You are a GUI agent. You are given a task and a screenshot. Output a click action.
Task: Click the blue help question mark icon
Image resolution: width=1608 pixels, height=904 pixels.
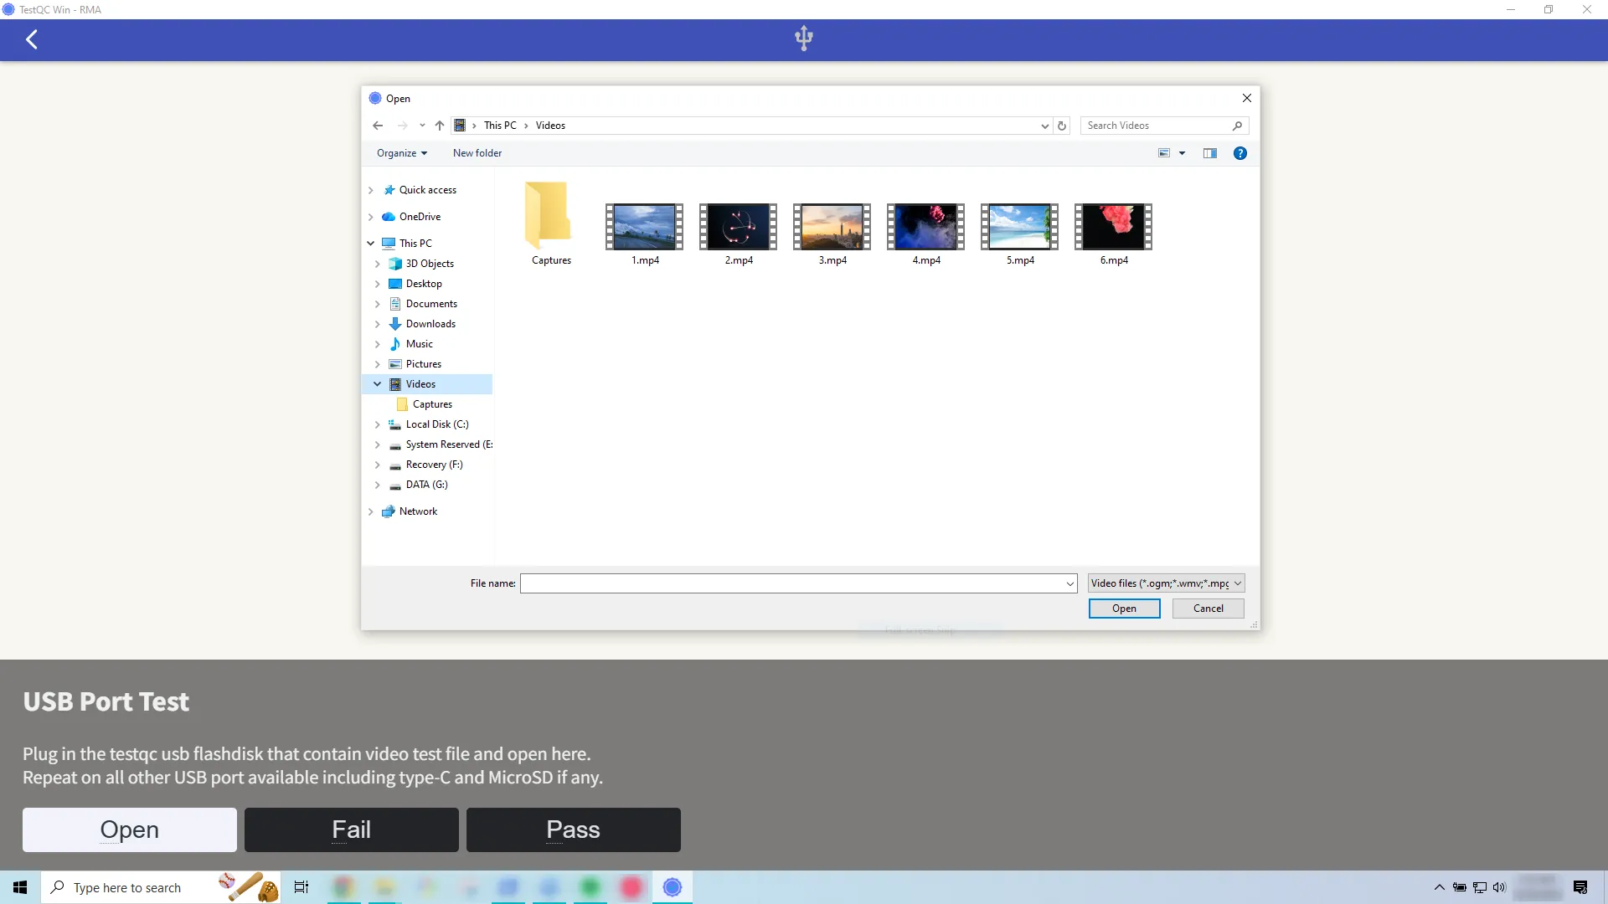coord(1240,153)
